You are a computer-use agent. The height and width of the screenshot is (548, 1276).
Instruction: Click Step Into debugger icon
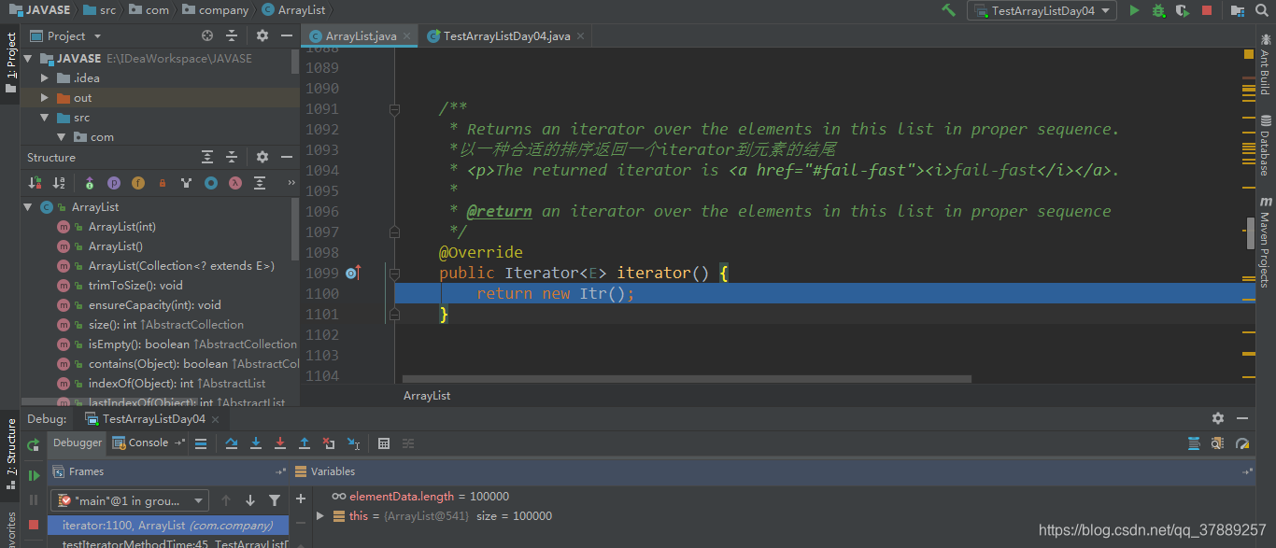tap(256, 443)
